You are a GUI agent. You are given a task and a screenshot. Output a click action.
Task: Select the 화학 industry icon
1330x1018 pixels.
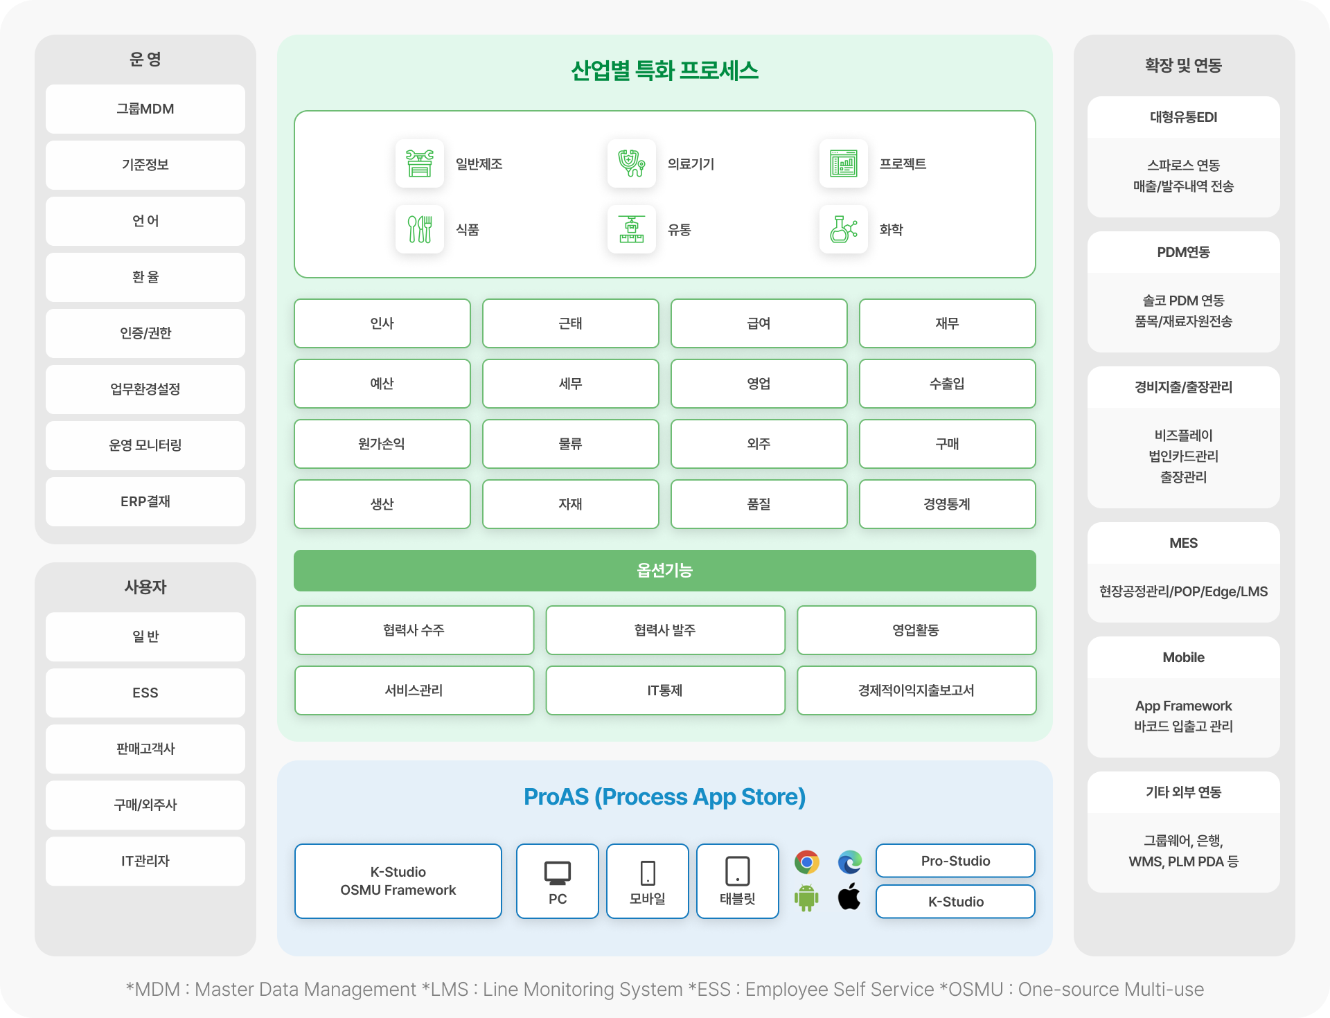coord(844,230)
